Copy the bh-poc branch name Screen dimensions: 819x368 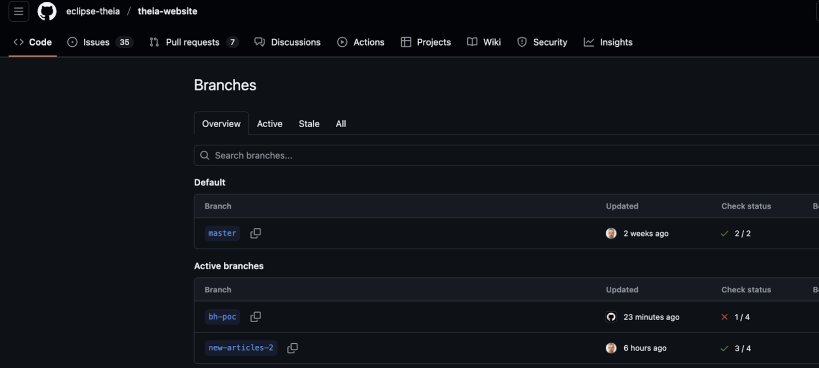pos(255,317)
